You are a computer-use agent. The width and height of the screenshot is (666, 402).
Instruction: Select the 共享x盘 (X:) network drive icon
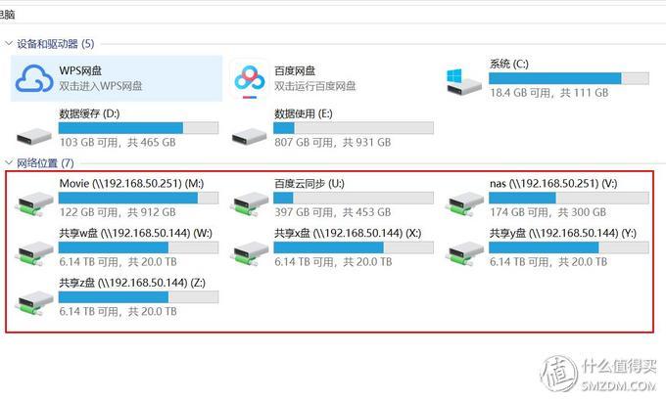coord(250,253)
